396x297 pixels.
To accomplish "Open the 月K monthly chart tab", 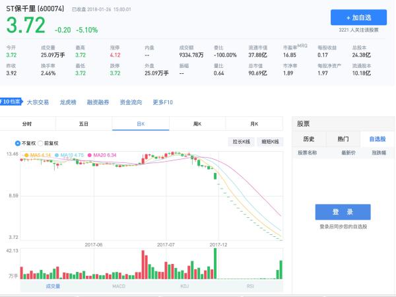I will coord(254,123).
